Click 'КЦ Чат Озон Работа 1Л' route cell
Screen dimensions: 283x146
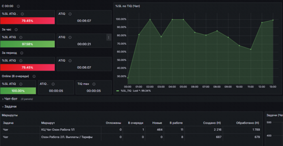58,129
